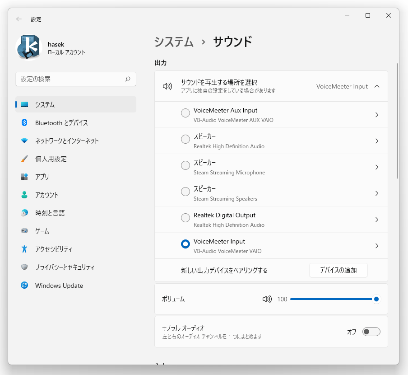
Task: Click the ボリューム label text
Action: pos(173,299)
